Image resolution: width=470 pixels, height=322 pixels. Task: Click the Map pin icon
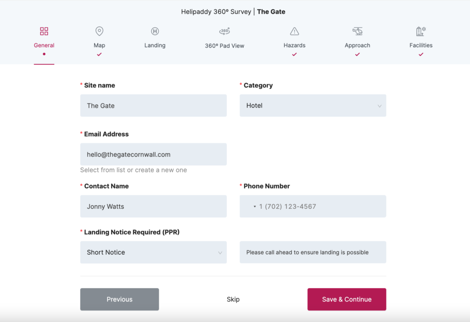99,31
